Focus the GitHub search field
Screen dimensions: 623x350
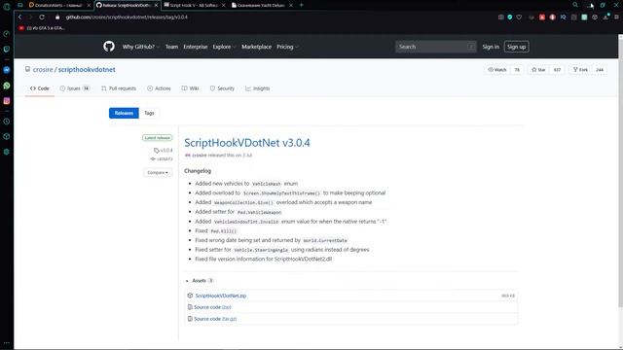pos(435,47)
